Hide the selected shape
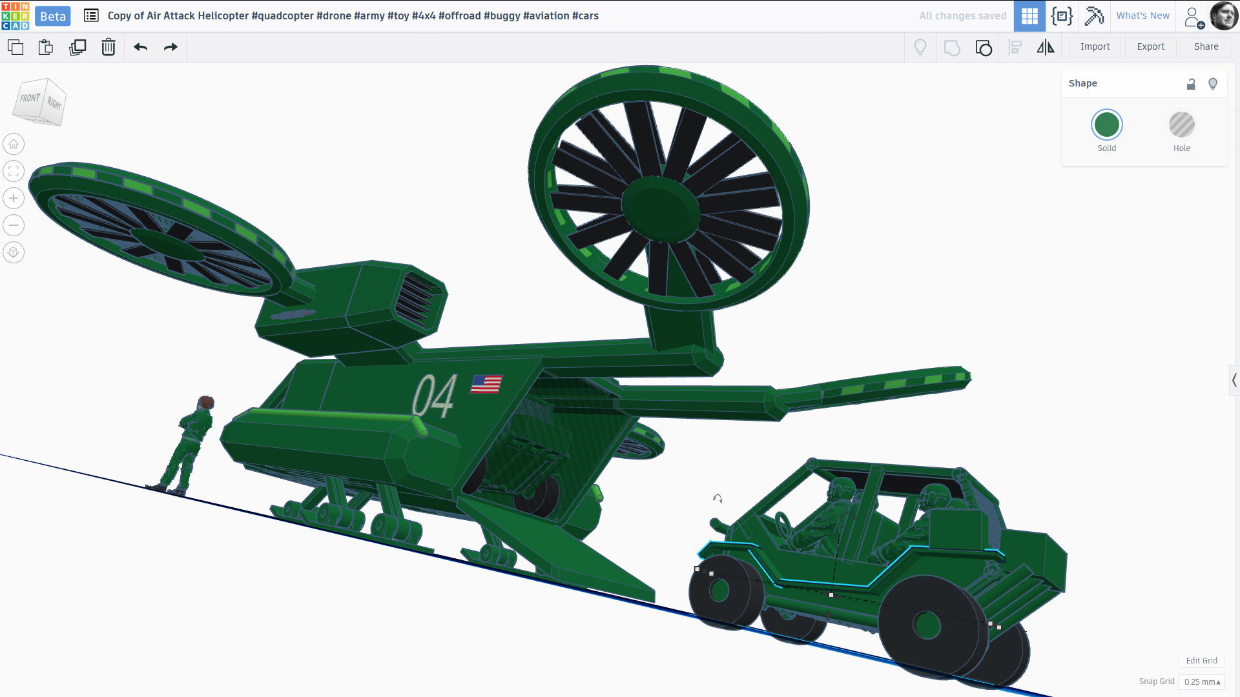1240x697 pixels. (x=1213, y=84)
